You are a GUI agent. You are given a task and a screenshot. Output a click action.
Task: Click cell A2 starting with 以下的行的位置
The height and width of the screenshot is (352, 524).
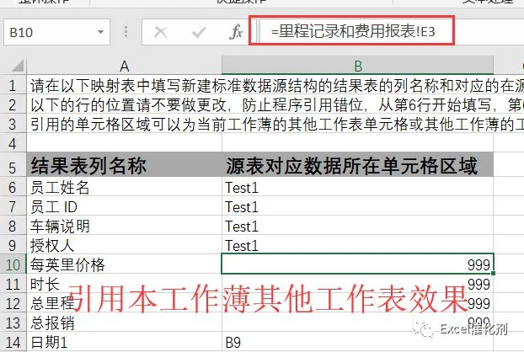tap(124, 104)
